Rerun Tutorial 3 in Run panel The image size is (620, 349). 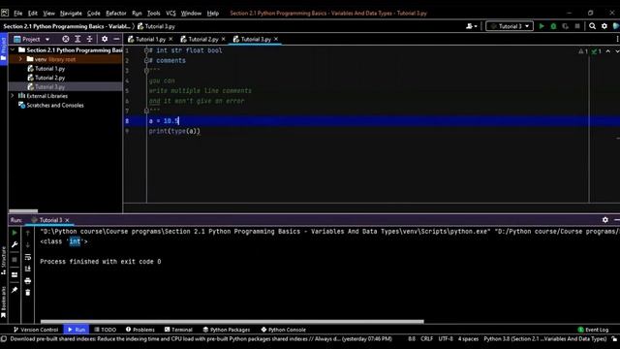pos(15,233)
